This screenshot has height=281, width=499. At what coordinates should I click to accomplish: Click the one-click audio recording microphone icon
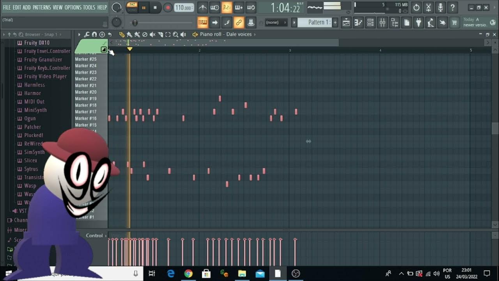(441, 7)
